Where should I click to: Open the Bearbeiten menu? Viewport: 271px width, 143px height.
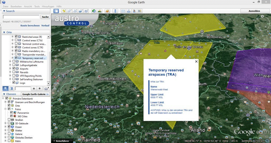pyautogui.click(x=16, y=6)
